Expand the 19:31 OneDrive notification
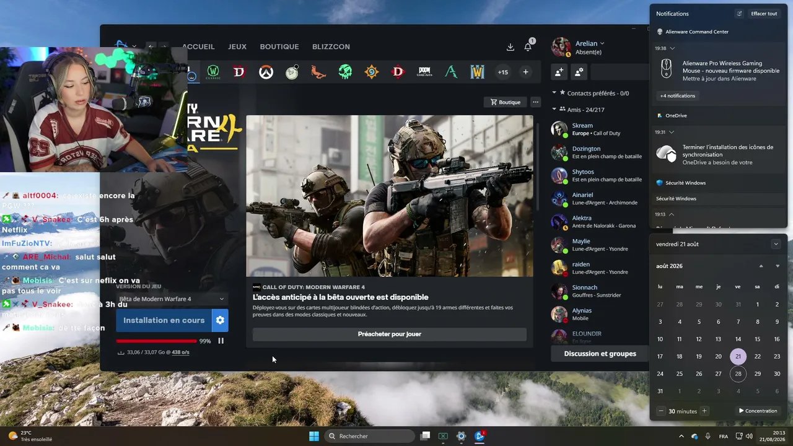 [x=672, y=132]
